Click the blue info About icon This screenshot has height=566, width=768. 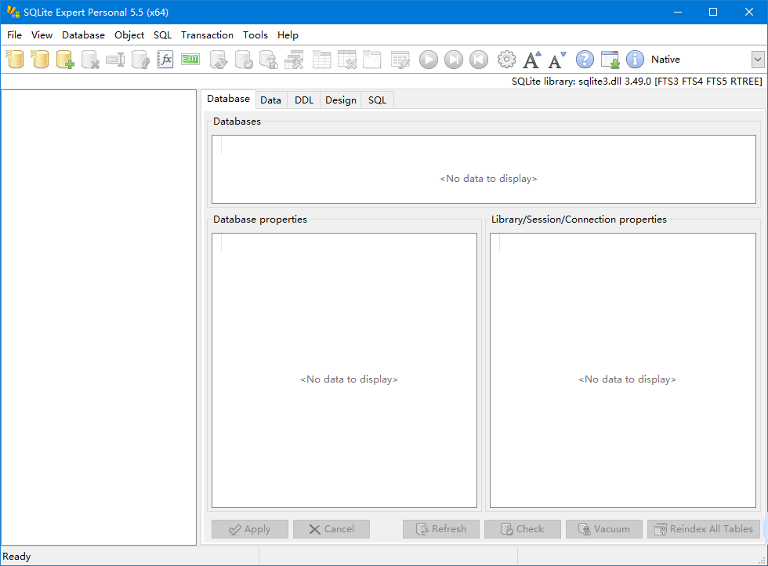tap(635, 60)
